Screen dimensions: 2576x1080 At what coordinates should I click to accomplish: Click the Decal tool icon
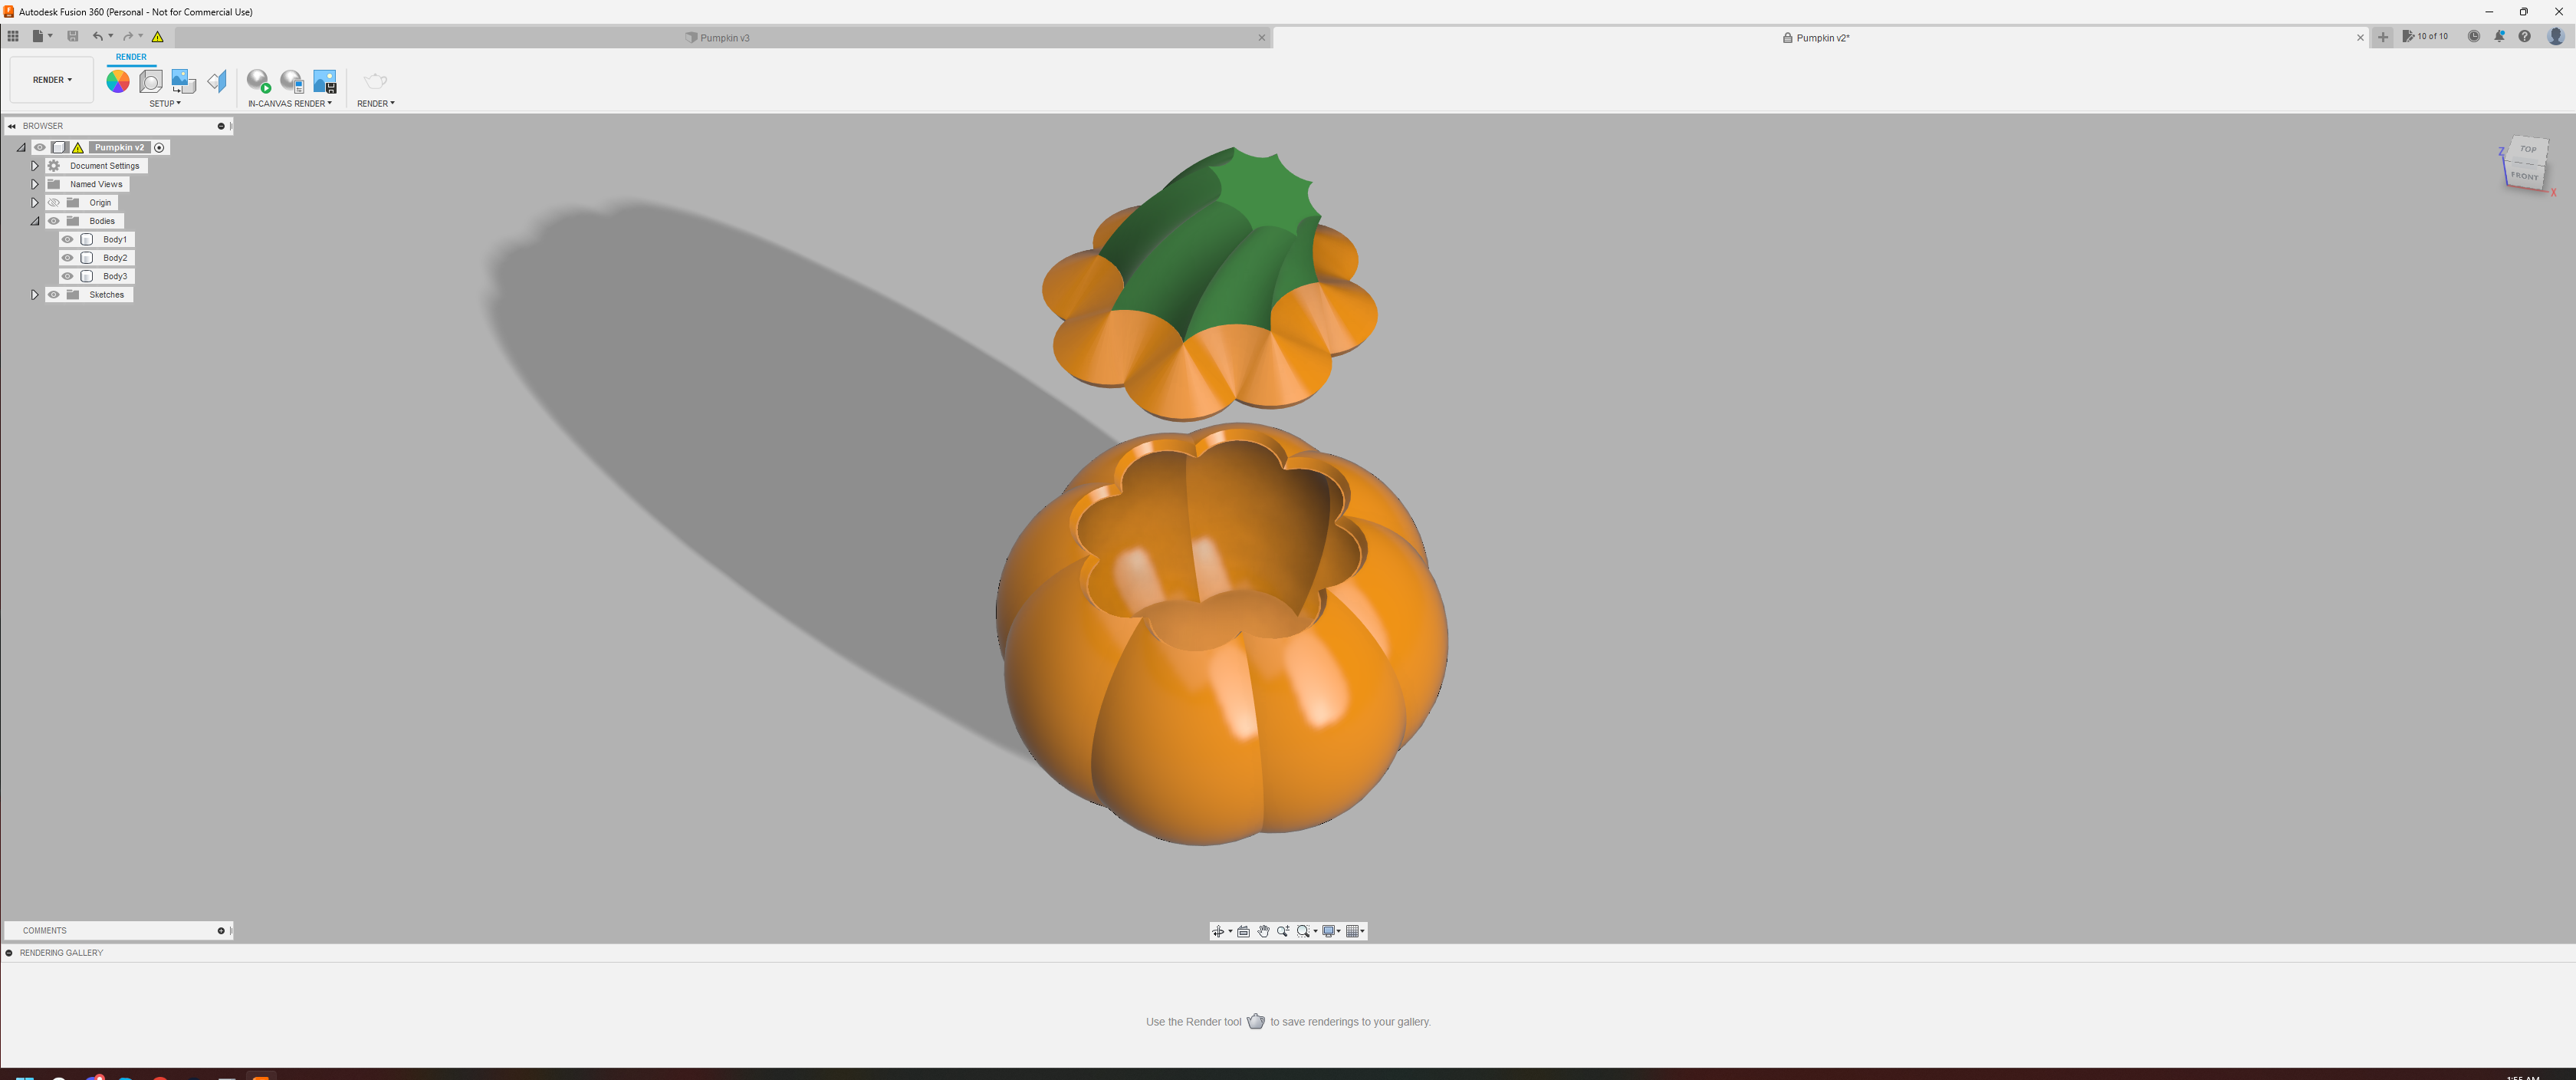click(183, 81)
